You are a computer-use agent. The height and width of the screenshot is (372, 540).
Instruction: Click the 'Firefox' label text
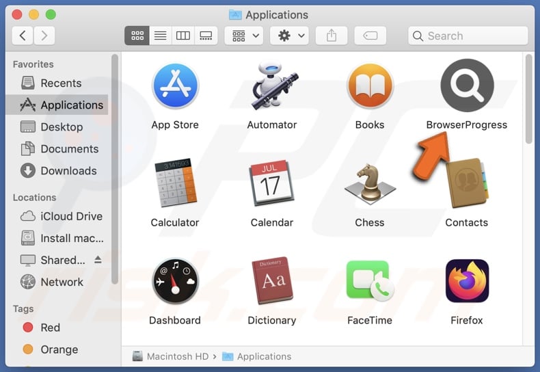pyautogui.click(x=467, y=320)
